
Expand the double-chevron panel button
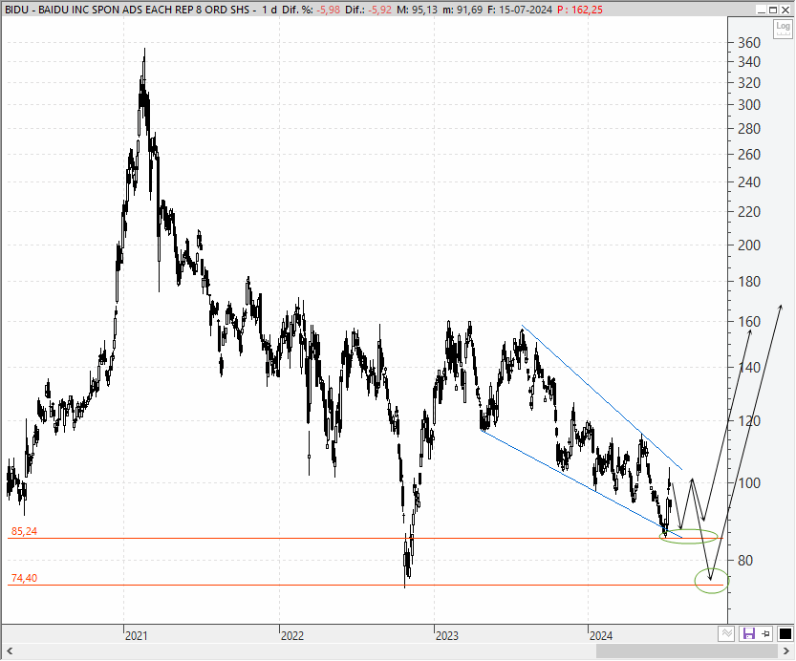(726, 633)
